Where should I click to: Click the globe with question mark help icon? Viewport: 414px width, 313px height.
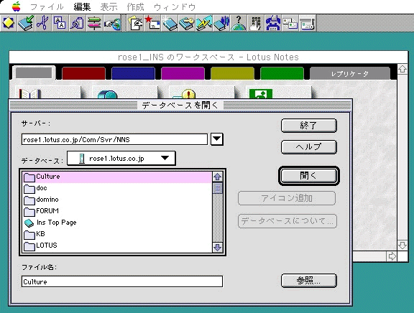238,23
